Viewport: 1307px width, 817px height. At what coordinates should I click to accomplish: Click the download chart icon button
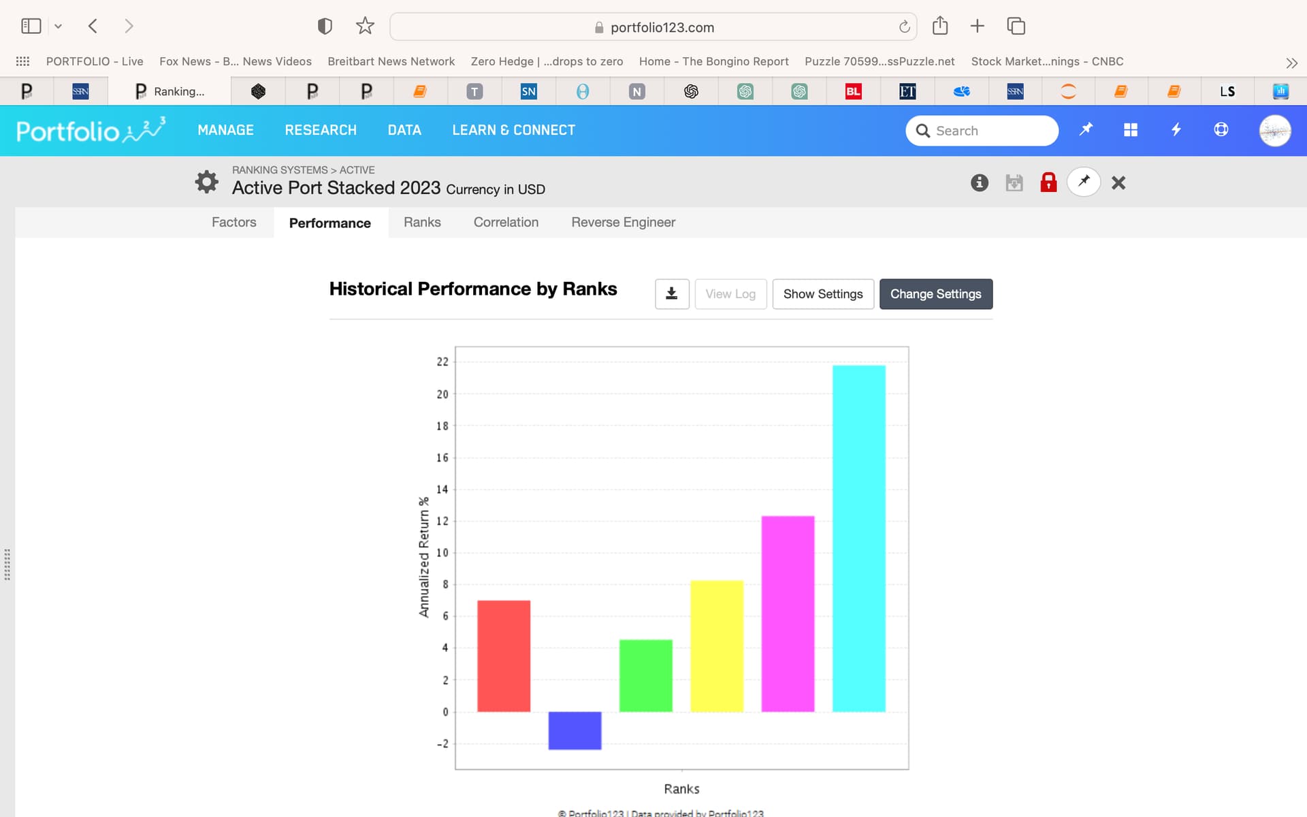click(x=672, y=294)
